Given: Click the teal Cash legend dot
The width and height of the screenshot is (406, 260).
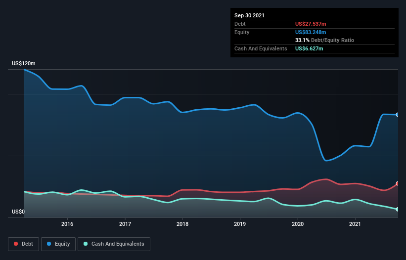Looking at the screenshot, I should [86, 244].
